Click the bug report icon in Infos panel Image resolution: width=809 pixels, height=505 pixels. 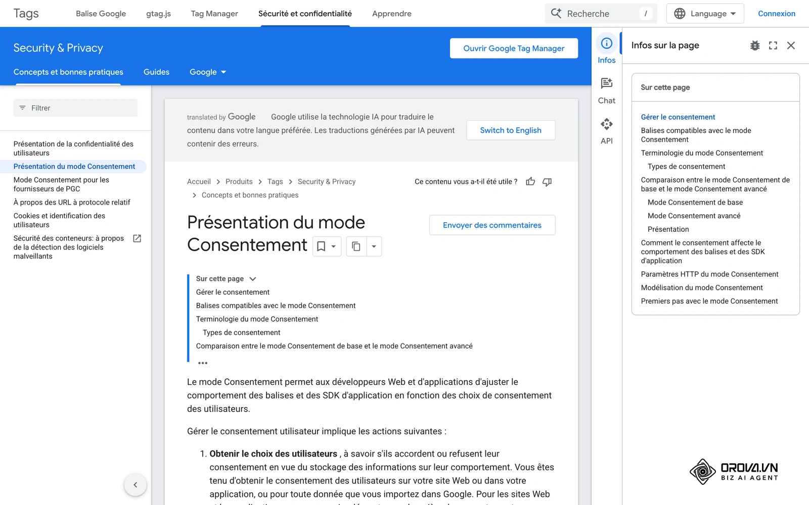[755, 45]
